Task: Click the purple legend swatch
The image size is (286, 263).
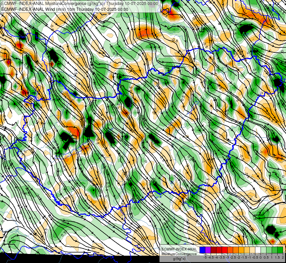Action: [208, 250]
